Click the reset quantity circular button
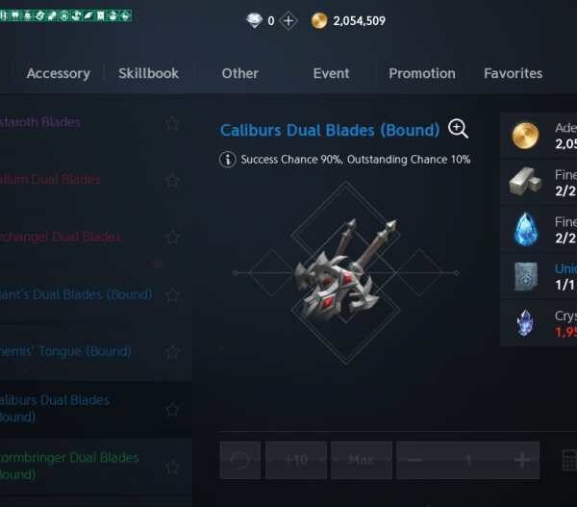 239,460
